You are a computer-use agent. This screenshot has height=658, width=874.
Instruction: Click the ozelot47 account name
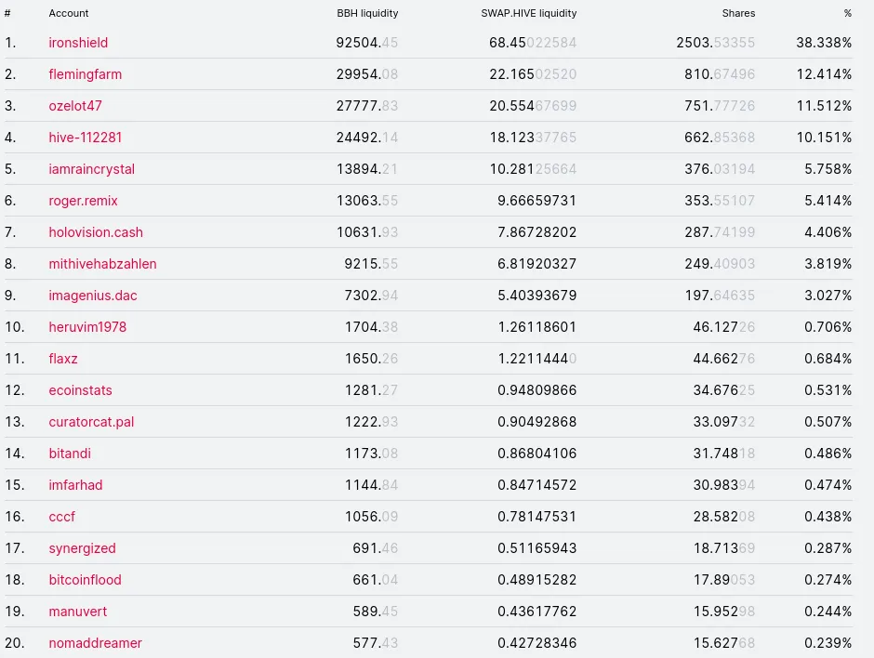(75, 106)
